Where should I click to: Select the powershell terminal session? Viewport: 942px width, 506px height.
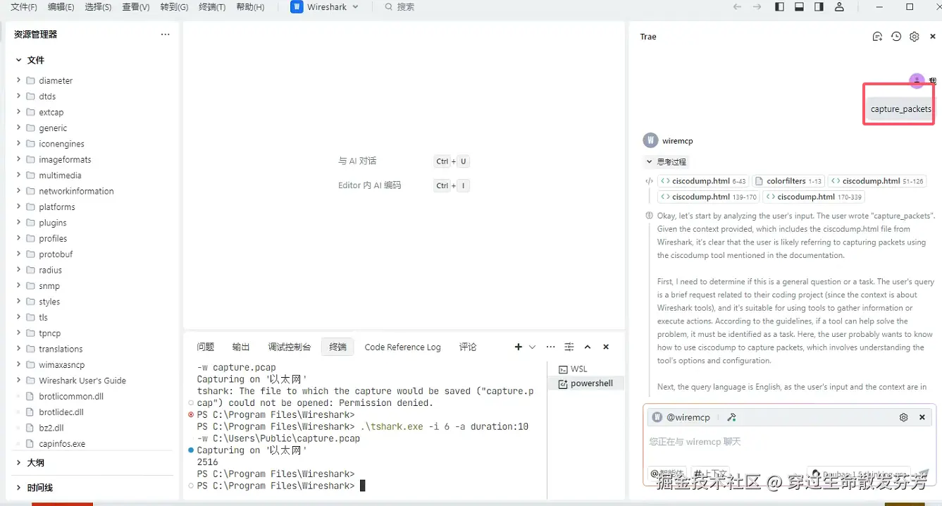pyautogui.click(x=585, y=384)
